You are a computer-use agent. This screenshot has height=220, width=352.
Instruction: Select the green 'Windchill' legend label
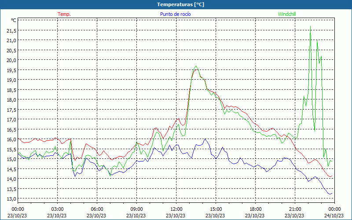(x=287, y=14)
